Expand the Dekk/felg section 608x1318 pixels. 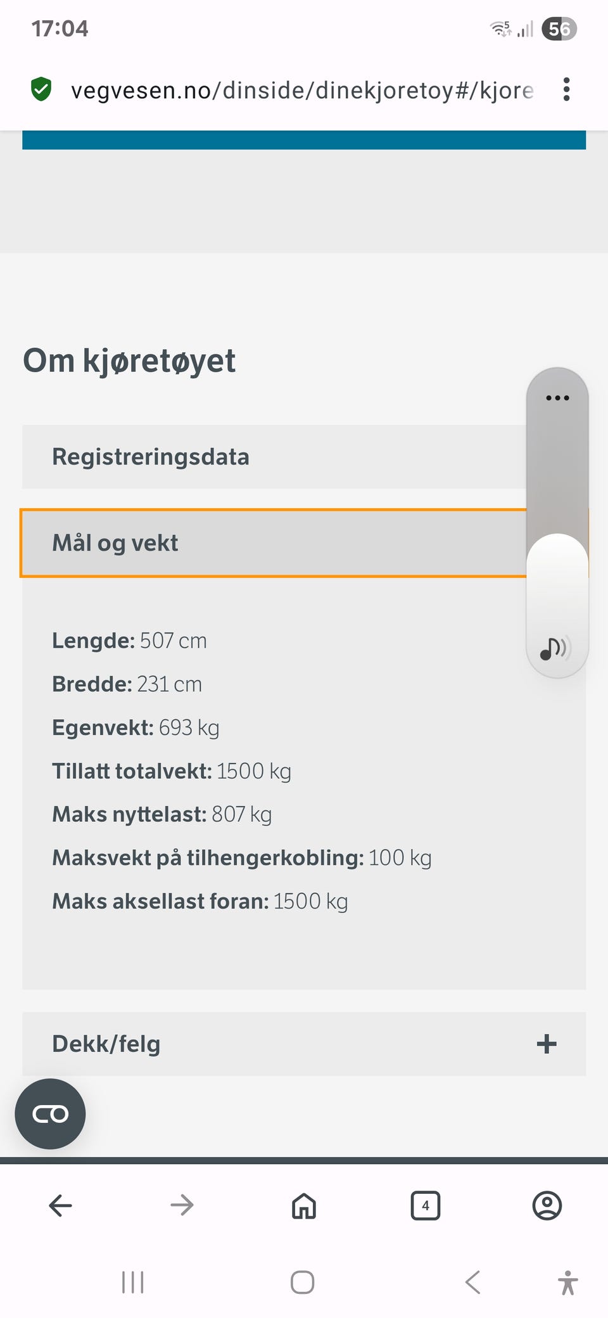pyautogui.click(x=304, y=1044)
